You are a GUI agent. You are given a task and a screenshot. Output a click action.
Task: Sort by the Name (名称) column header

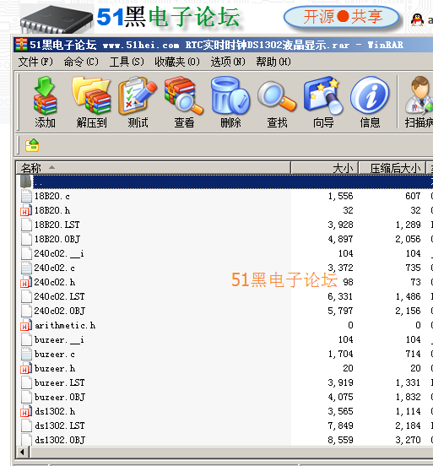[x=154, y=168]
